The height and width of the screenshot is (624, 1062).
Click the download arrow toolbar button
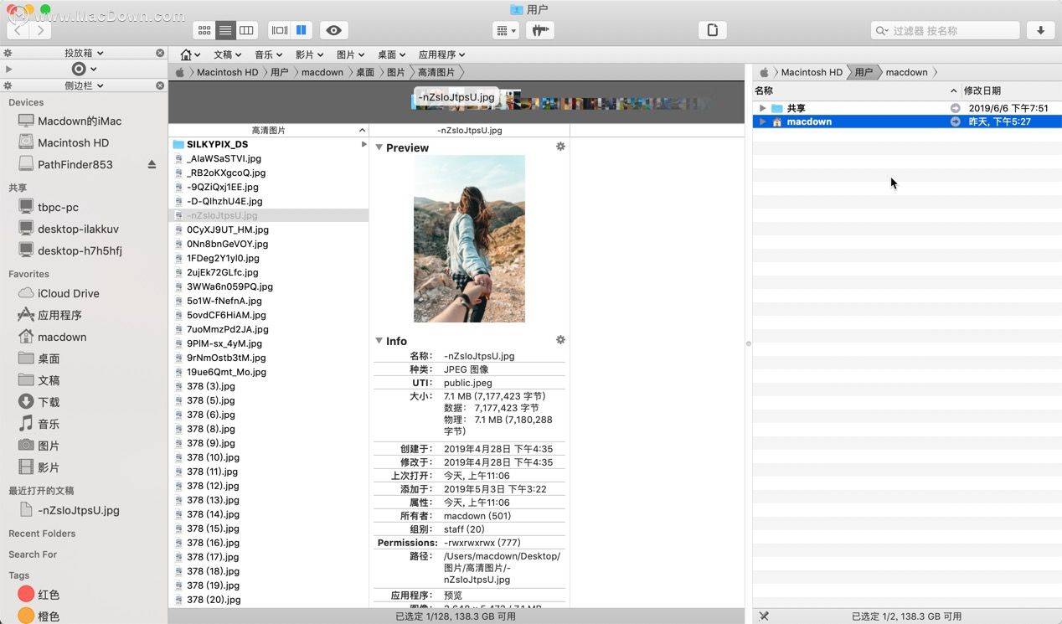point(1041,30)
